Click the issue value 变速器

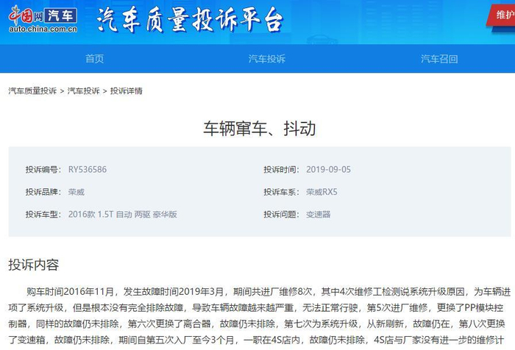click(319, 215)
